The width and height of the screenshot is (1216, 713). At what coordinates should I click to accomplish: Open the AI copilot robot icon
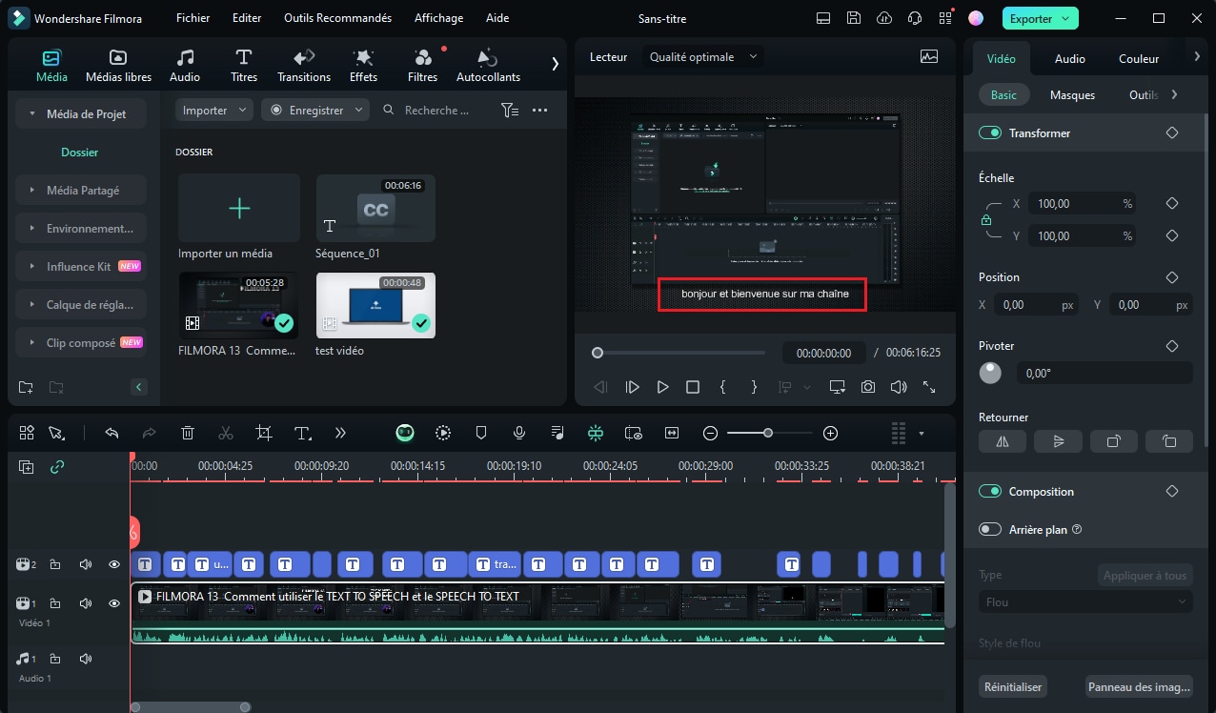[x=405, y=433]
